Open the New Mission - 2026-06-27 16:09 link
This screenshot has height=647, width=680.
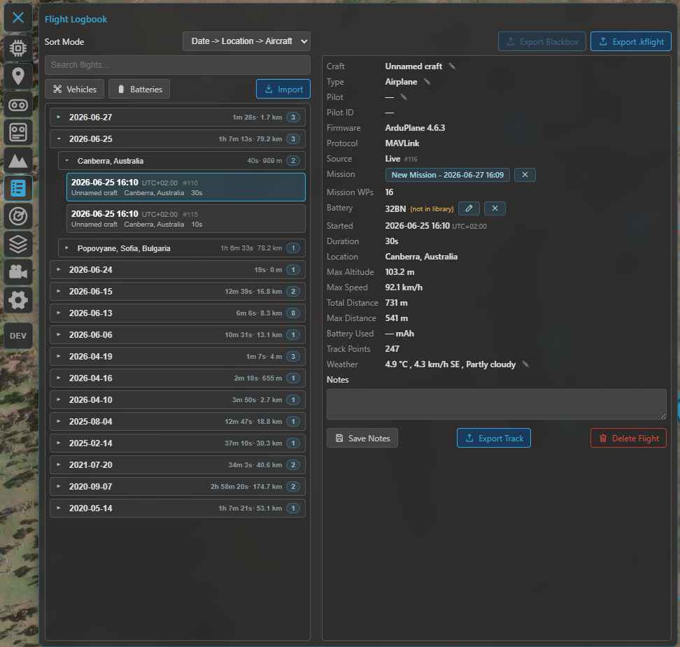pyautogui.click(x=447, y=175)
